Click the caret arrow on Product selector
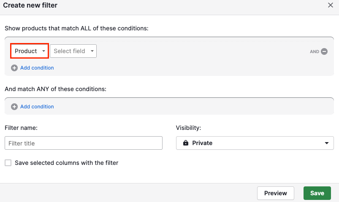339x202 pixels. click(x=43, y=51)
